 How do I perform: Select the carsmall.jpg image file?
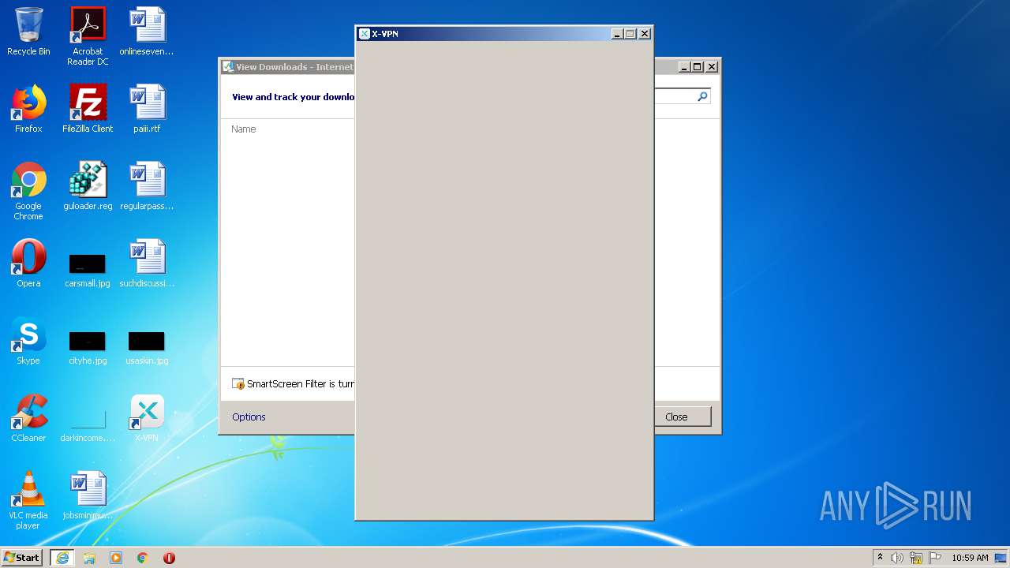click(x=88, y=271)
